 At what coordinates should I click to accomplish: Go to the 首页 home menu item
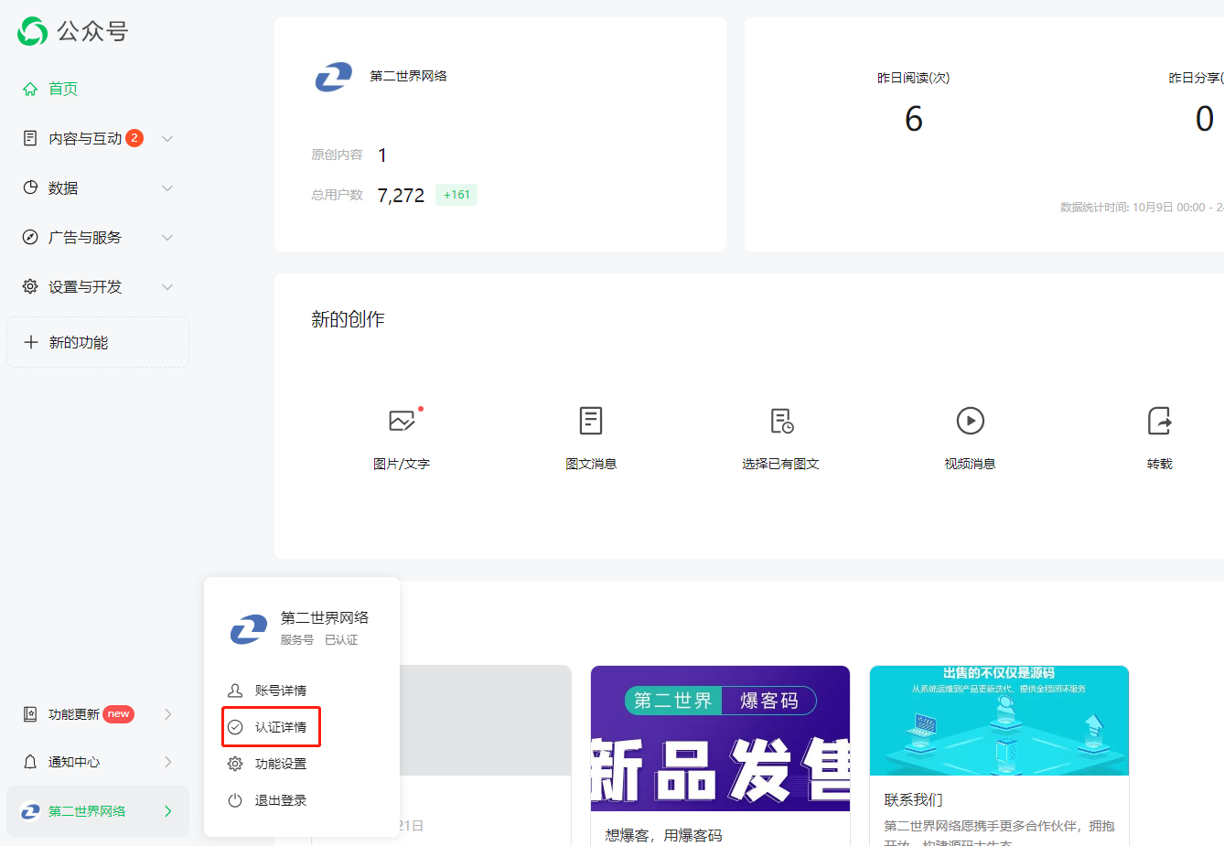[62, 89]
